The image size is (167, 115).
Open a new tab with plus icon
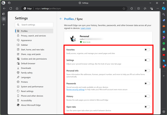[4, 25]
